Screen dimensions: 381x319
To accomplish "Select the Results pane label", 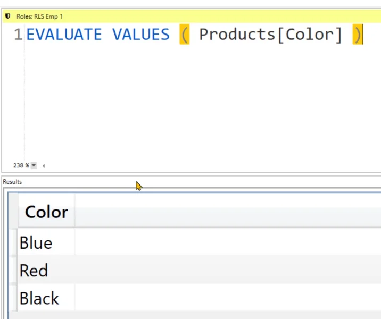I will [x=12, y=182].
